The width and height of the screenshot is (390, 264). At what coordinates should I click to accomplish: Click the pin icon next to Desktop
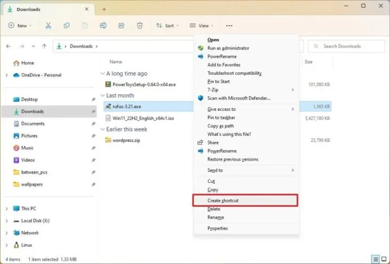click(x=93, y=100)
